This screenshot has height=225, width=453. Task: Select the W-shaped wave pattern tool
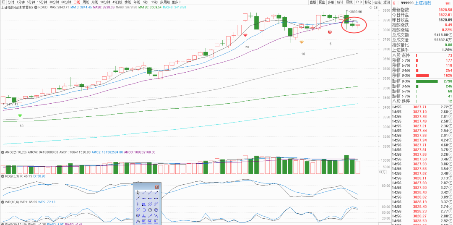138,216
